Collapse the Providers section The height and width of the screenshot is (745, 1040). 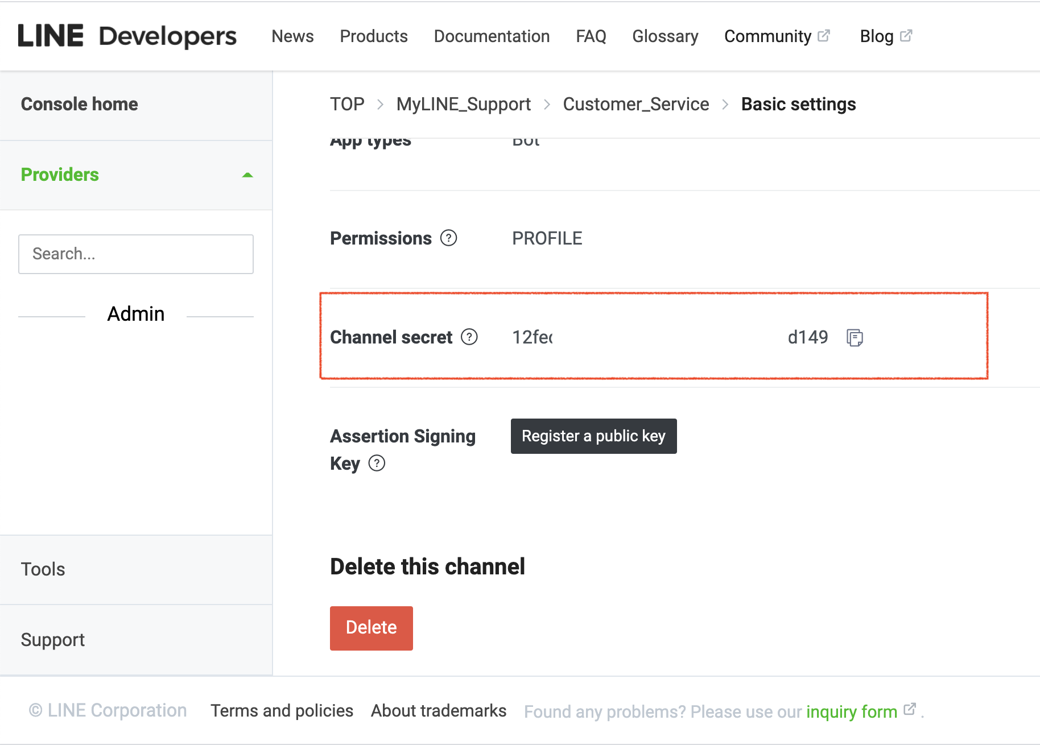point(247,175)
